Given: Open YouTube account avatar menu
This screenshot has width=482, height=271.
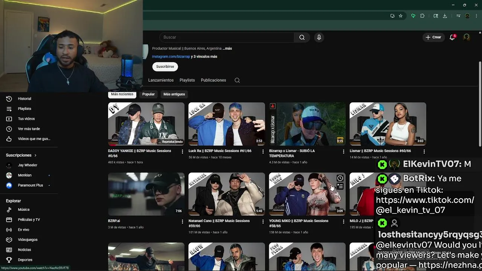Looking at the screenshot, I should 467,37.
